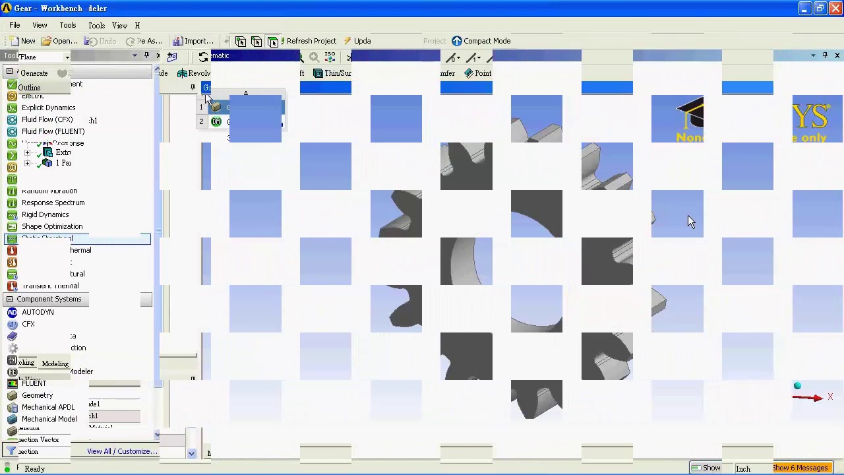Click the FLUENT component icon
Image resolution: width=844 pixels, height=475 pixels.
[12, 383]
